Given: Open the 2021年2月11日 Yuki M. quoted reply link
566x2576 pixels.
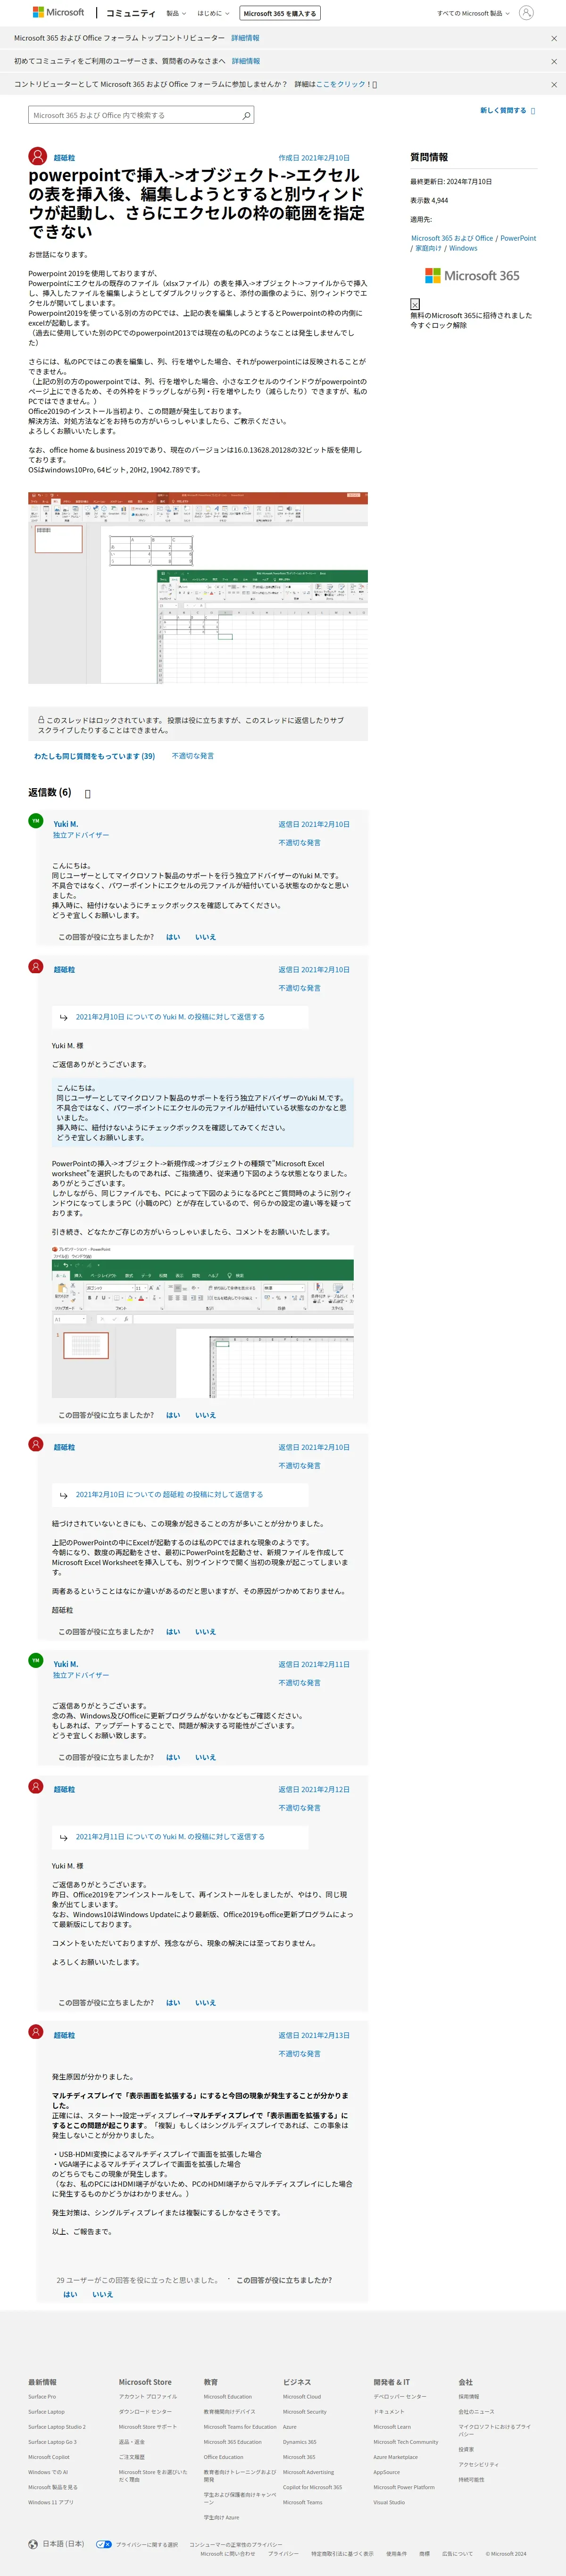Looking at the screenshot, I should coord(170,1836).
